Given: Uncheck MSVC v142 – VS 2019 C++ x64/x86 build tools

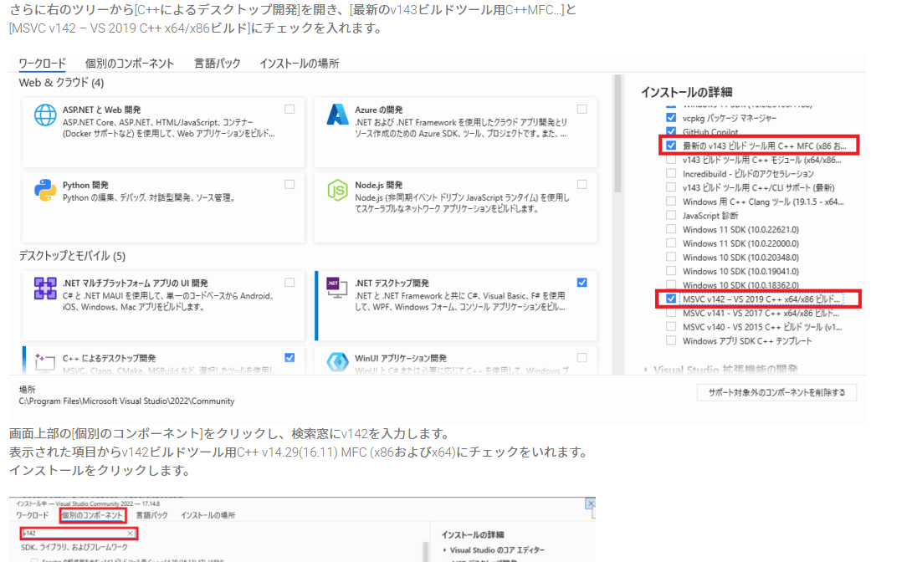Looking at the screenshot, I should 671,299.
